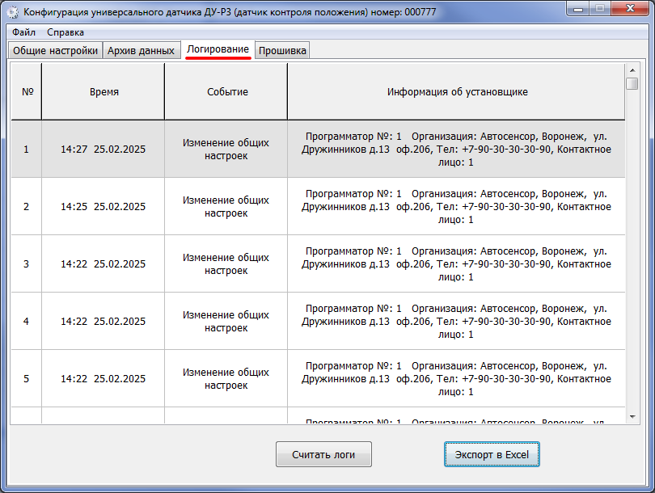The image size is (655, 493).
Task: Click the vertical scrollbar thumb
Action: pos(632,83)
